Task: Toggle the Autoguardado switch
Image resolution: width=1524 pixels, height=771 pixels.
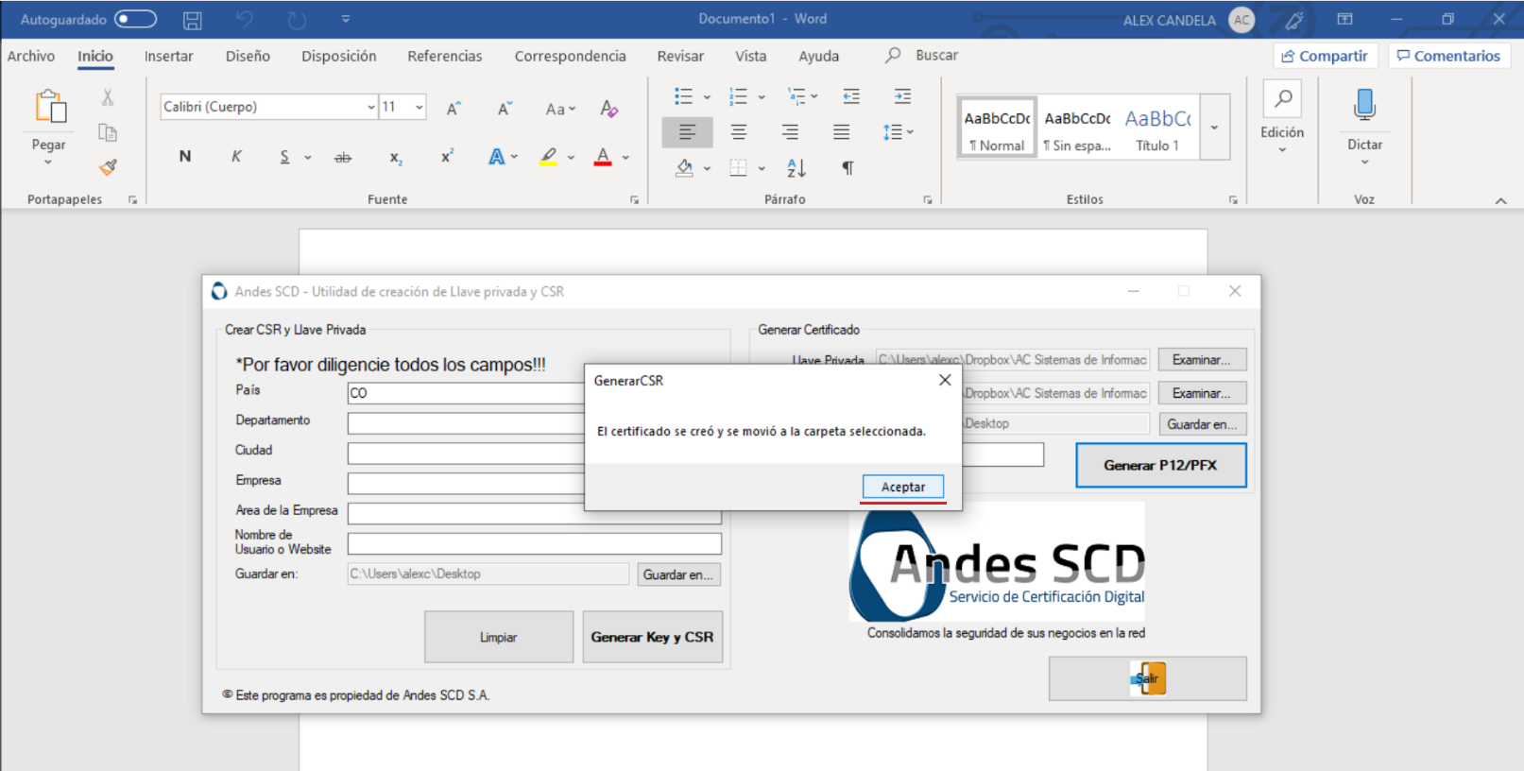Action: (135, 19)
